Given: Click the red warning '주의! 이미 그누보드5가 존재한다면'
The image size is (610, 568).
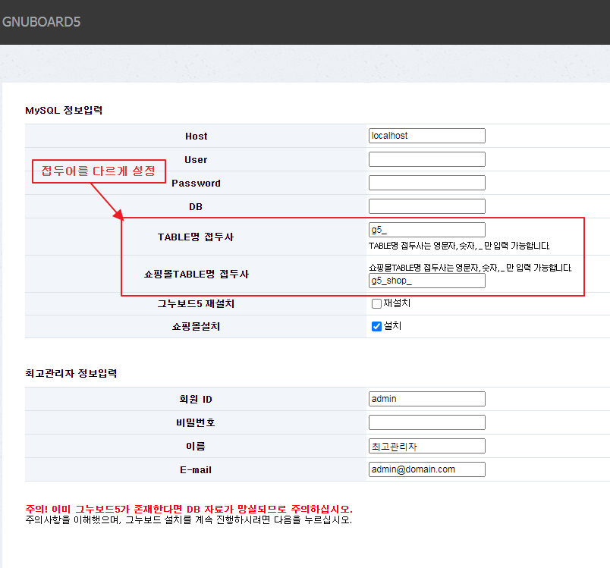Looking at the screenshot, I should tap(104, 510).
